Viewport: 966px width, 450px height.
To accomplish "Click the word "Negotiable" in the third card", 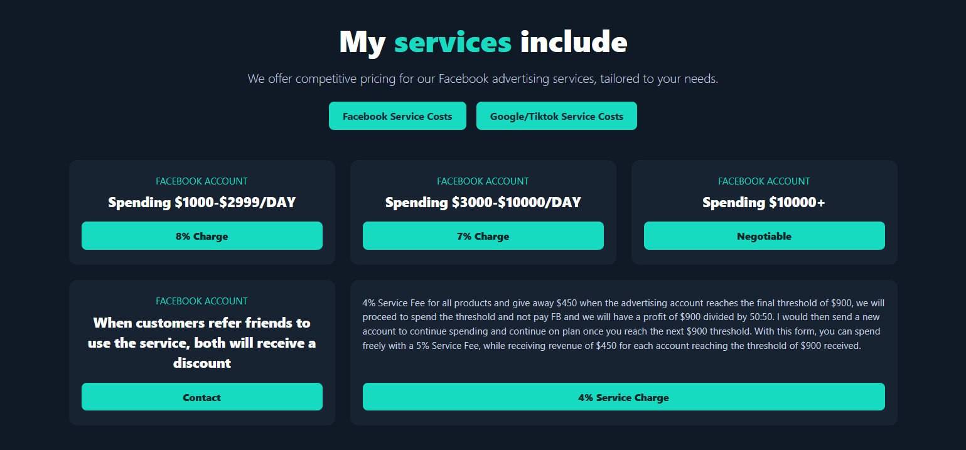I will 764,237.
